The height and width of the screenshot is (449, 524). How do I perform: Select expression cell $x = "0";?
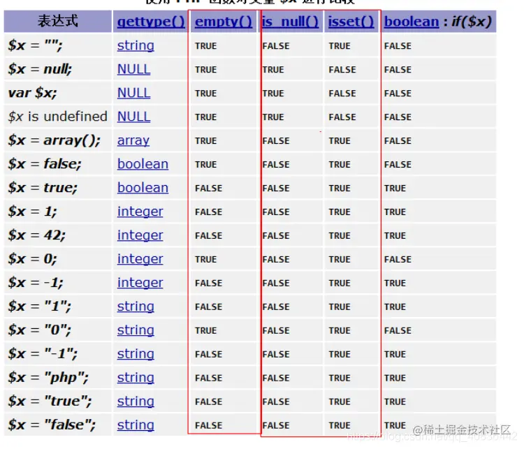point(58,330)
